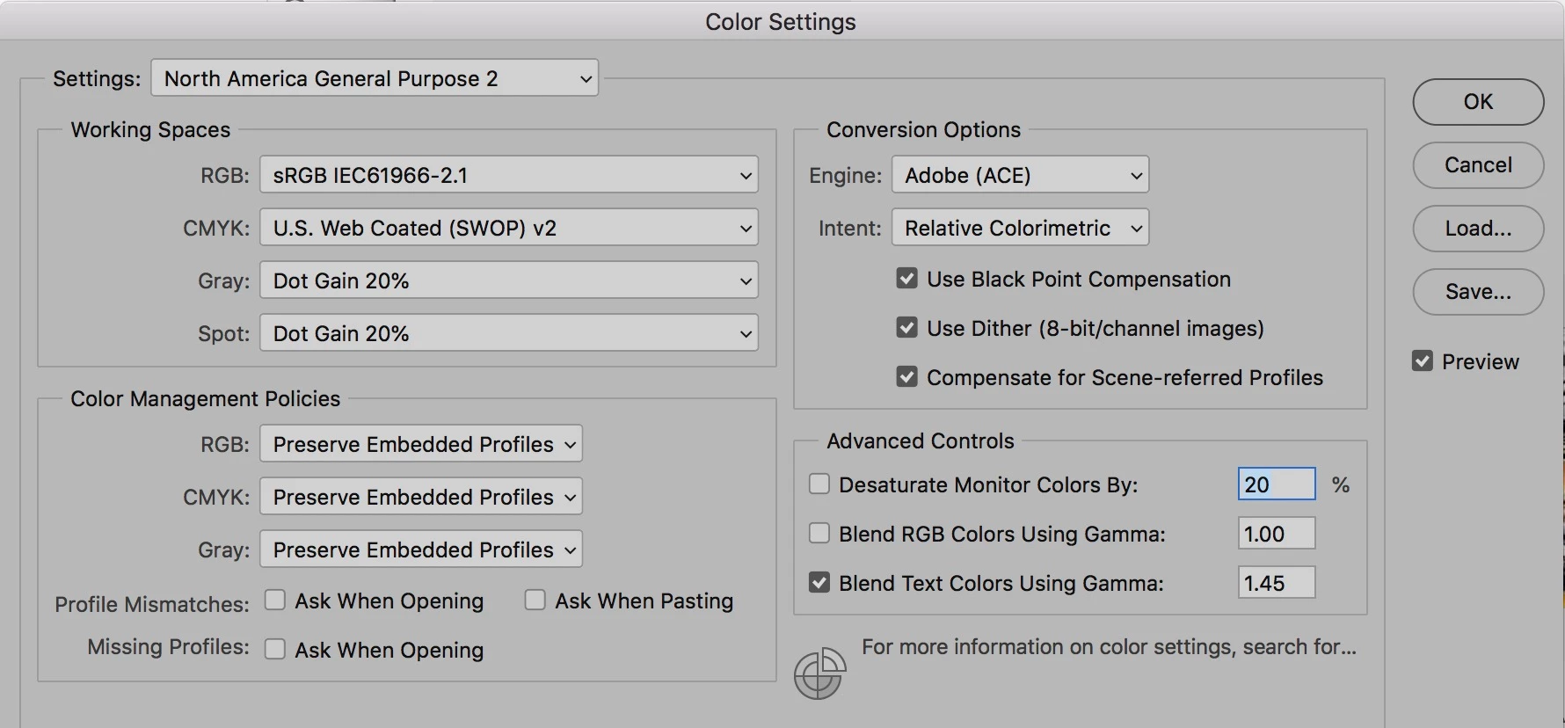Open the RGB working space dropdown

coord(508,175)
